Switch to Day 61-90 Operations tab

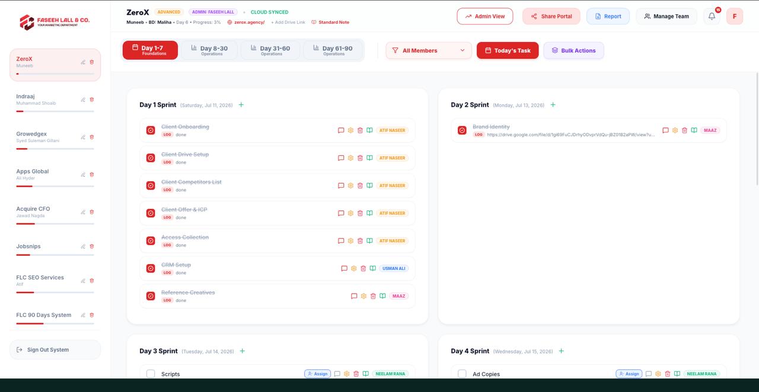pyautogui.click(x=333, y=50)
